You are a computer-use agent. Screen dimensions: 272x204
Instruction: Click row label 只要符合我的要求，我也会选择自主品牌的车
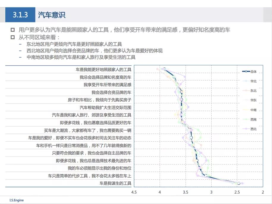tap(92, 153)
